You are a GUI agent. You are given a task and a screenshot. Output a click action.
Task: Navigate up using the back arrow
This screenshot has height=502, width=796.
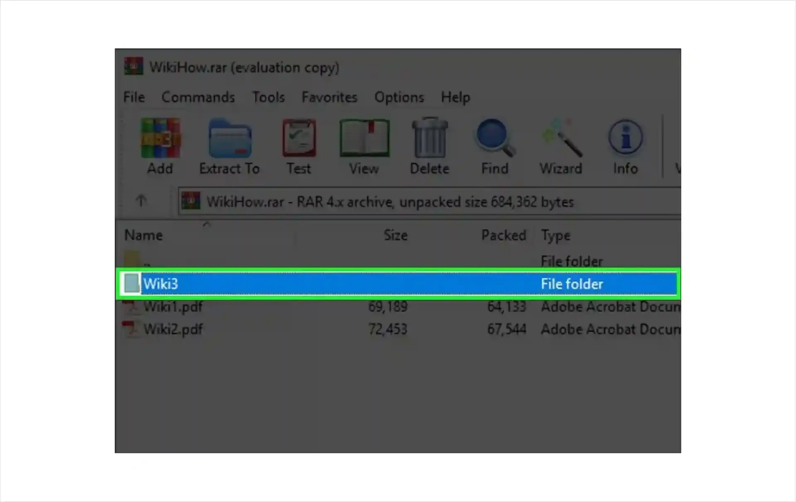coord(141,201)
